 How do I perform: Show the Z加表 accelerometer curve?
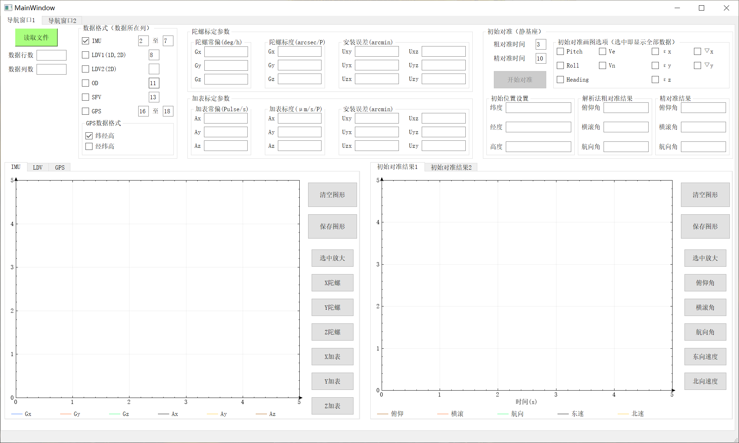pyautogui.click(x=332, y=406)
